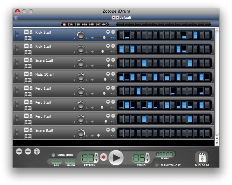Click the arrow button under the Snare 8.aif folder icon
The image size is (232, 185).
(x=28, y=136)
